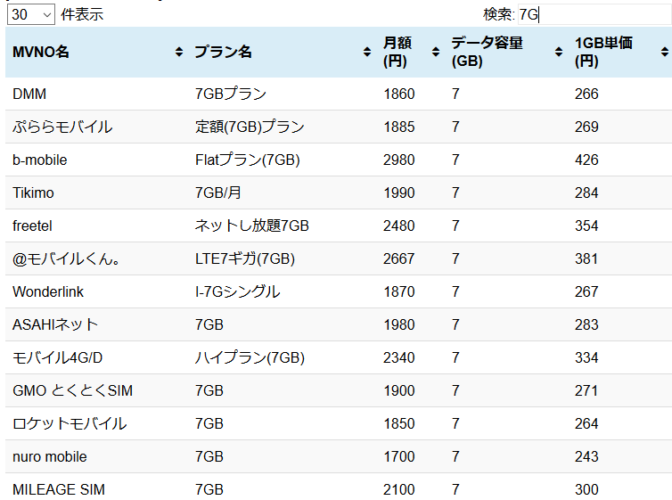
Task: Select the GMO とくとくSIM cell
Action: click(x=72, y=390)
